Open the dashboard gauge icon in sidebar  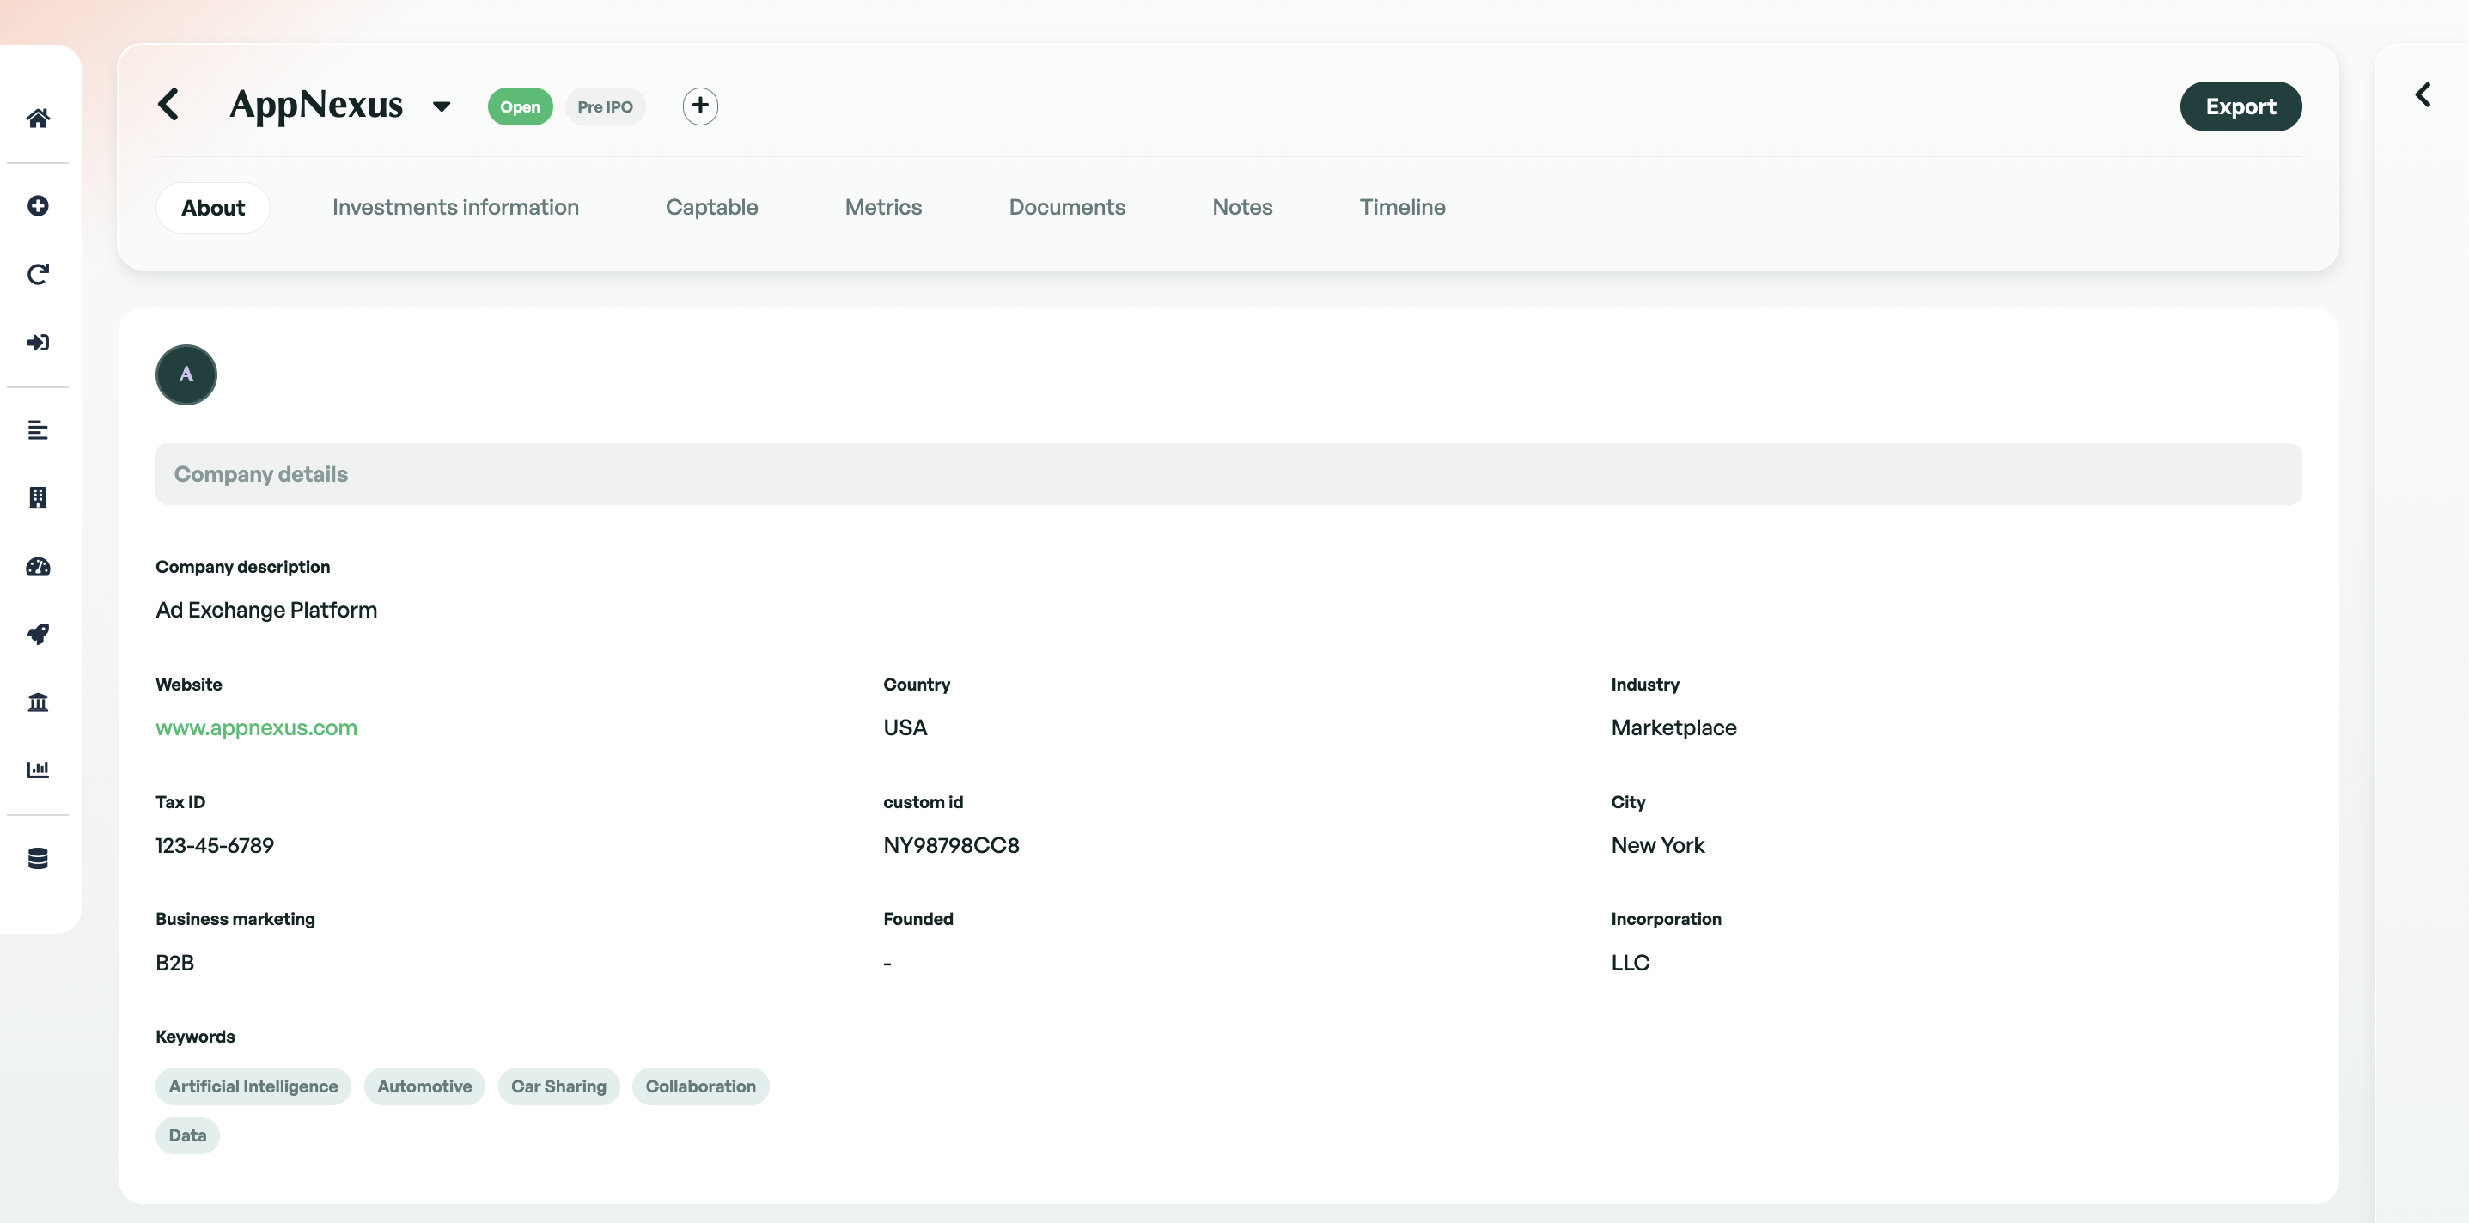click(39, 567)
